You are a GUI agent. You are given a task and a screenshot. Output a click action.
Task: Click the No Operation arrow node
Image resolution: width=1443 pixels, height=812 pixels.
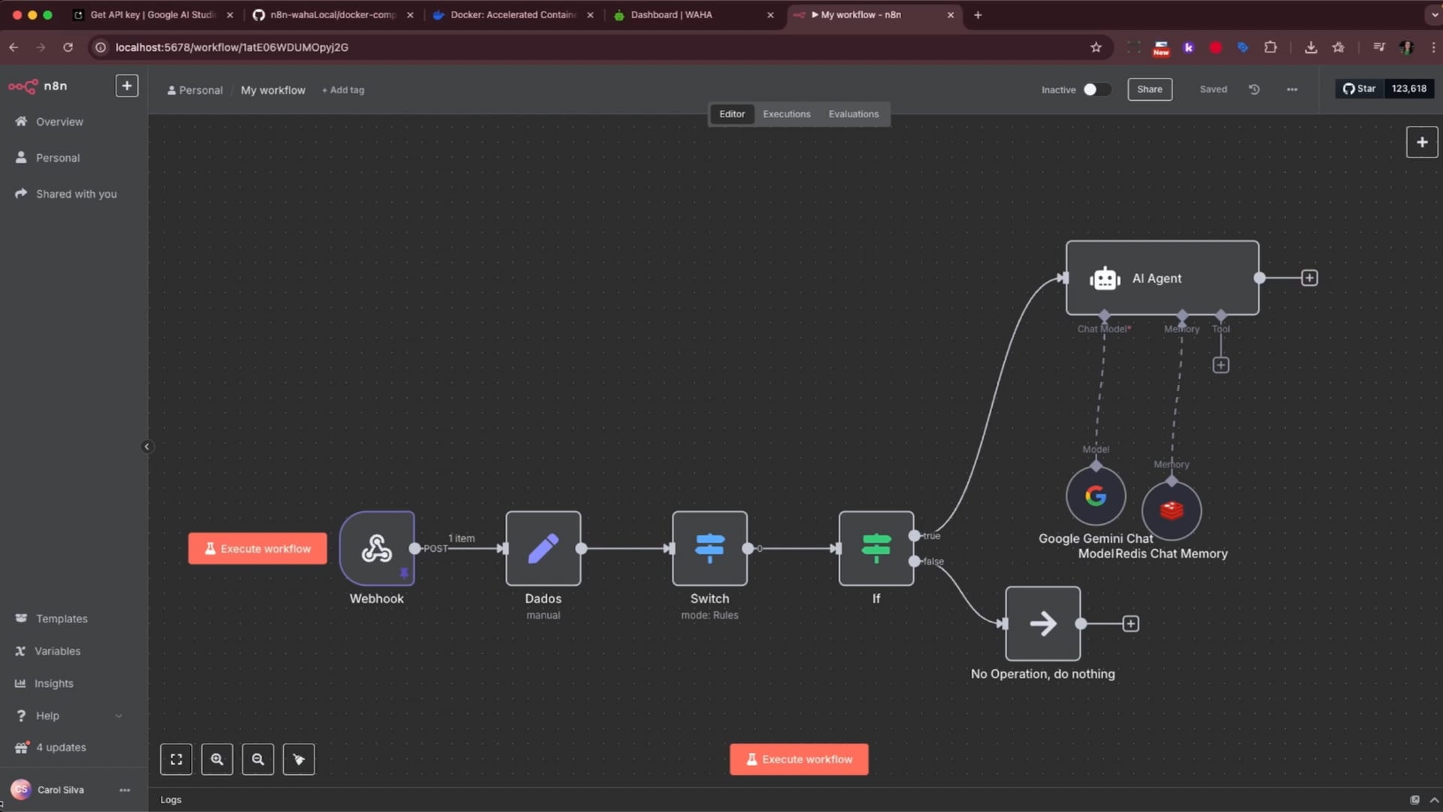click(1042, 623)
